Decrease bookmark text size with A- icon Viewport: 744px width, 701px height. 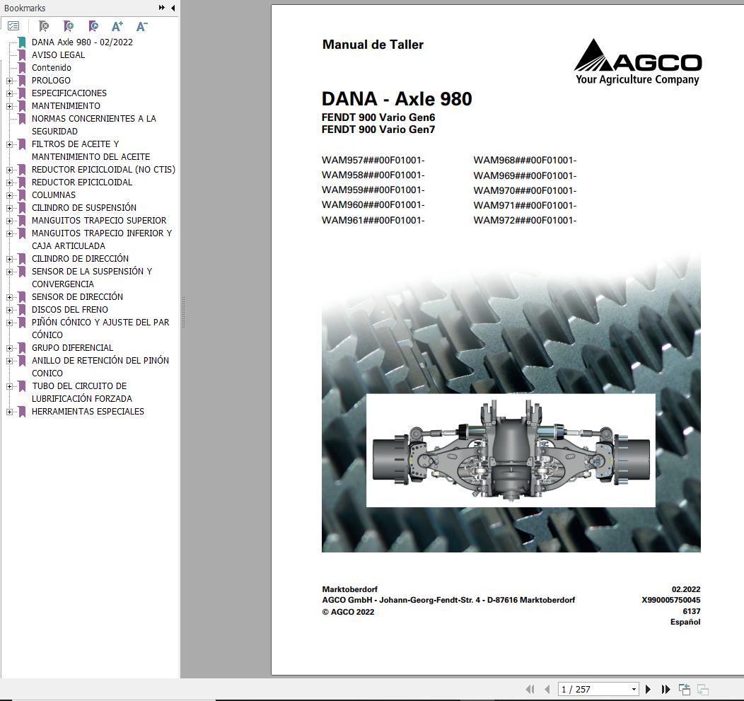[142, 26]
